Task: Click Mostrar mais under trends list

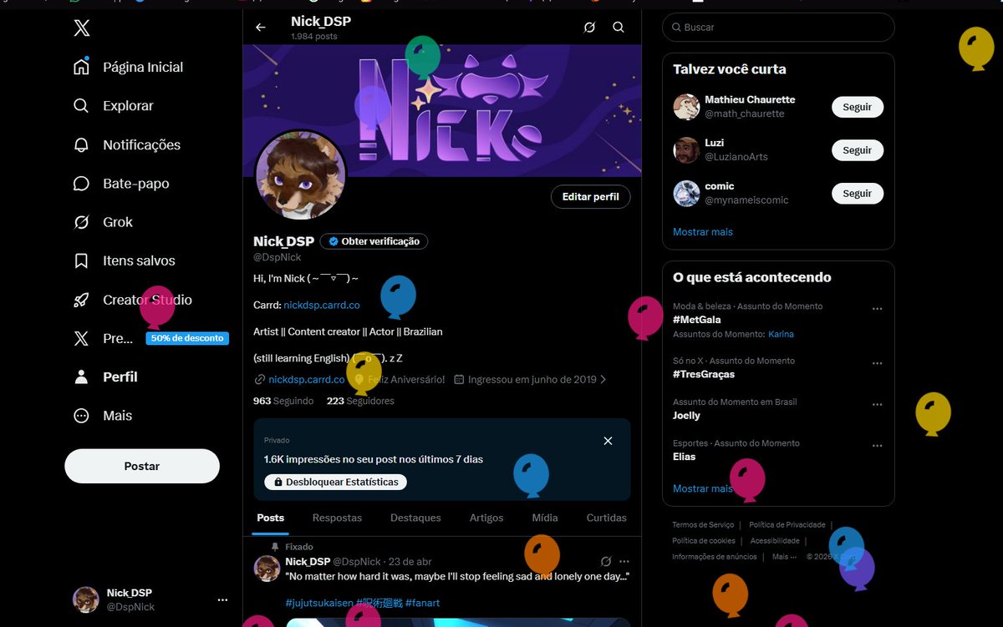Action: [703, 488]
